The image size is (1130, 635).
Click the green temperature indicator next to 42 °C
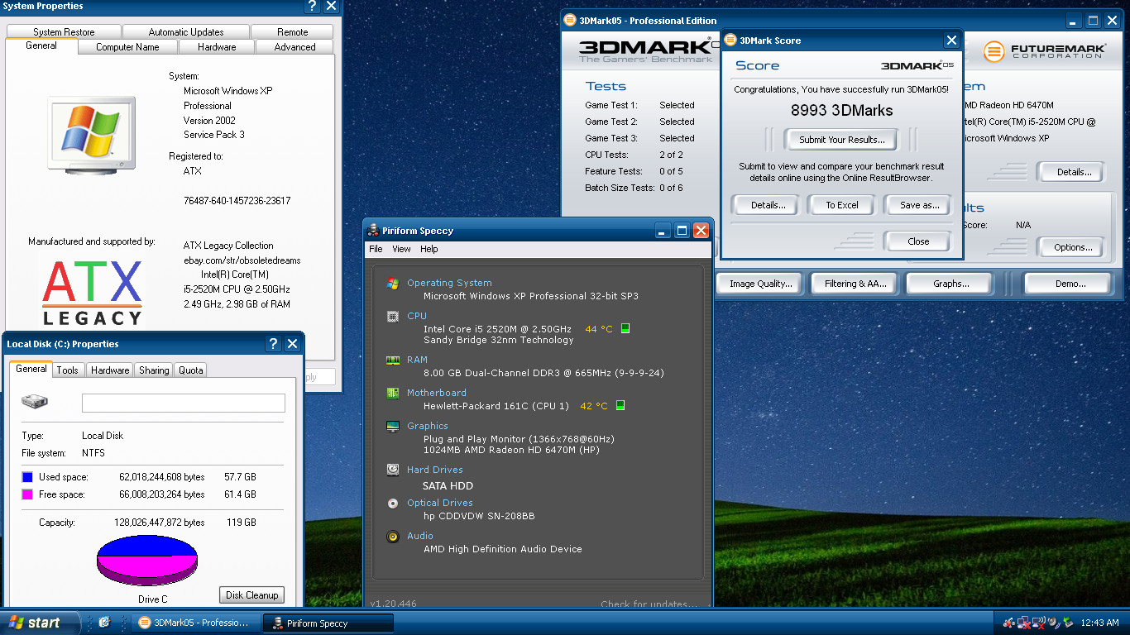(x=620, y=405)
